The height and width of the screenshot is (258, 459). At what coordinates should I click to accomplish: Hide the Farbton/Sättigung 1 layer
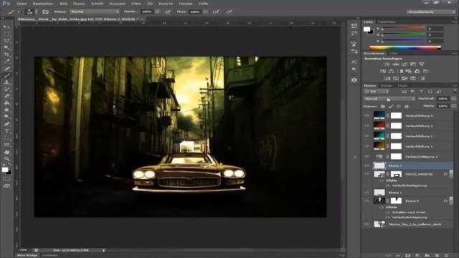(x=366, y=156)
